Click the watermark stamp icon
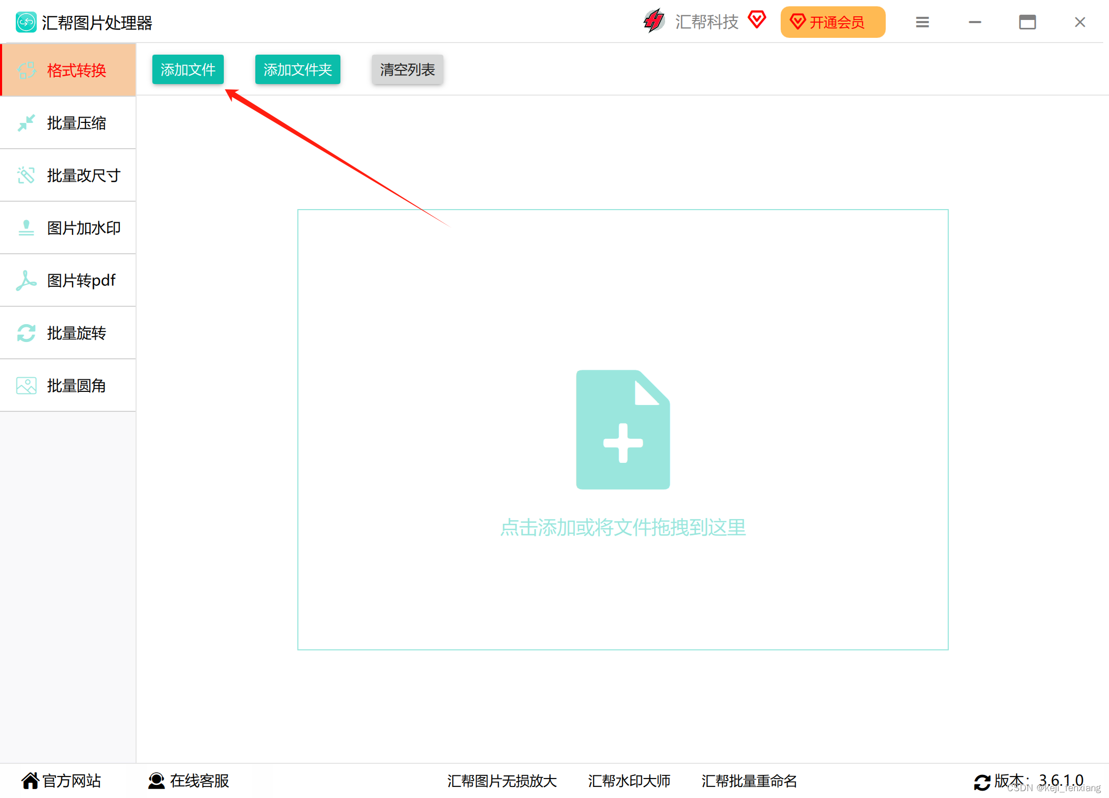The height and width of the screenshot is (798, 1109). click(26, 228)
